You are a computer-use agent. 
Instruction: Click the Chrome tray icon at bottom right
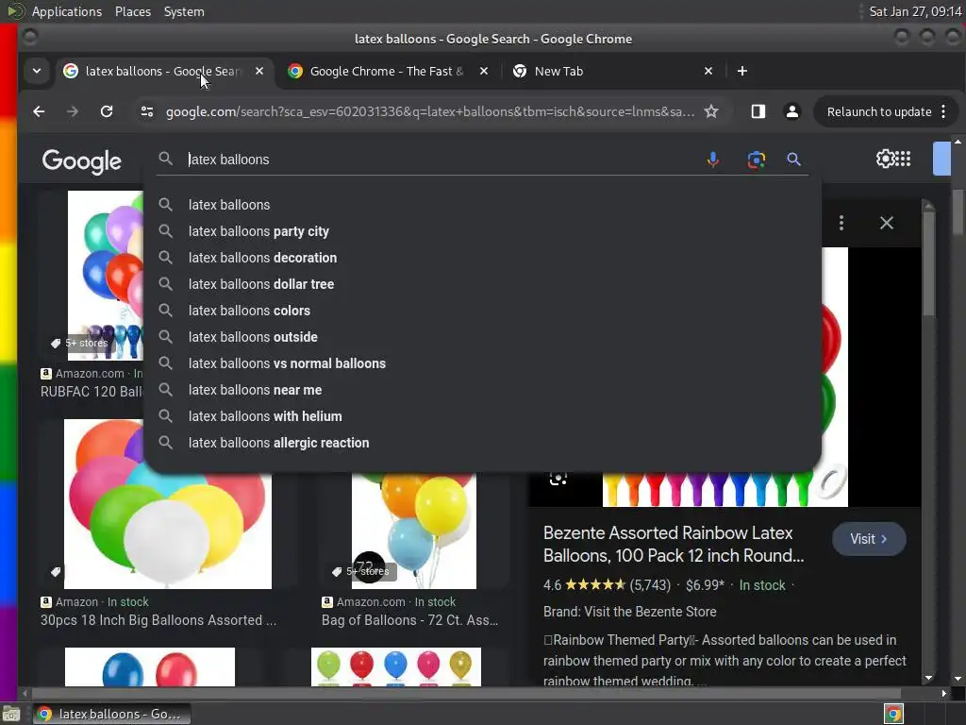[x=894, y=715]
